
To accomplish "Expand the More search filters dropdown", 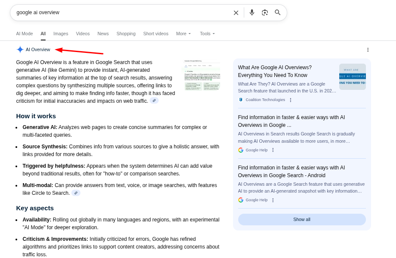I will [x=184, y=34].
